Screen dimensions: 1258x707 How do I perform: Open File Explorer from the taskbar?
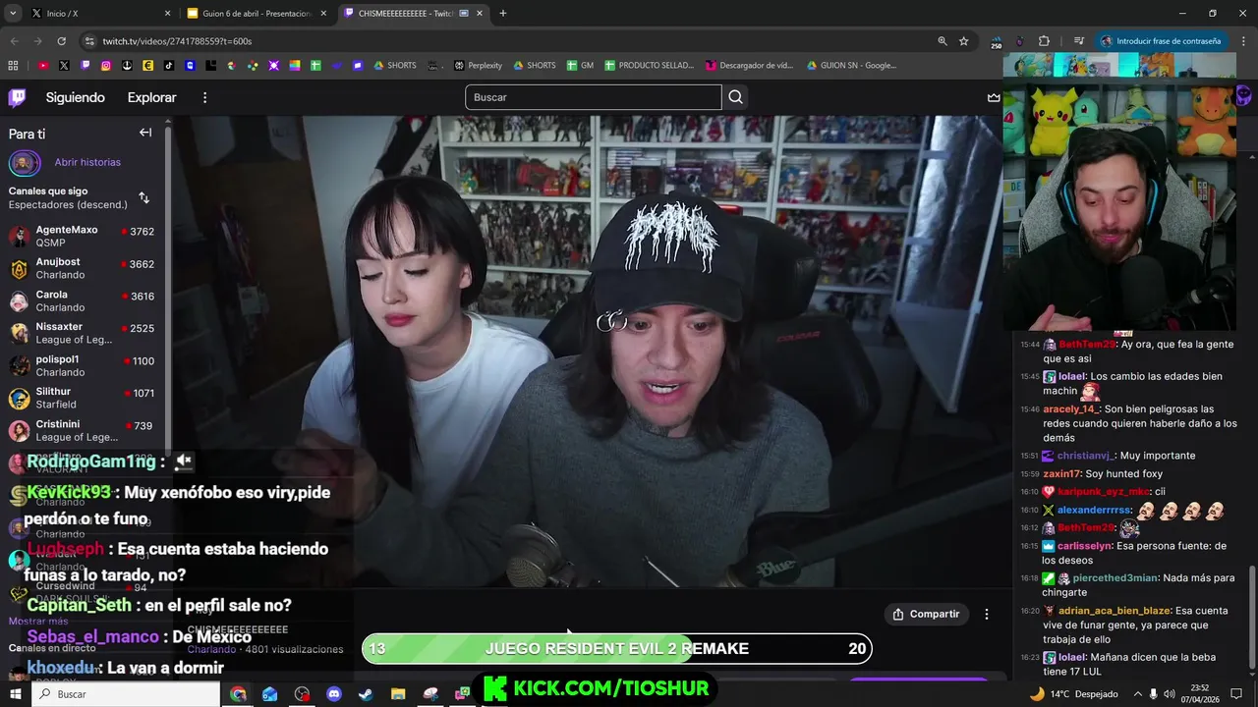[398, 694]
